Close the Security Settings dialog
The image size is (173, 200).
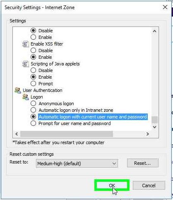click(165, 7)
